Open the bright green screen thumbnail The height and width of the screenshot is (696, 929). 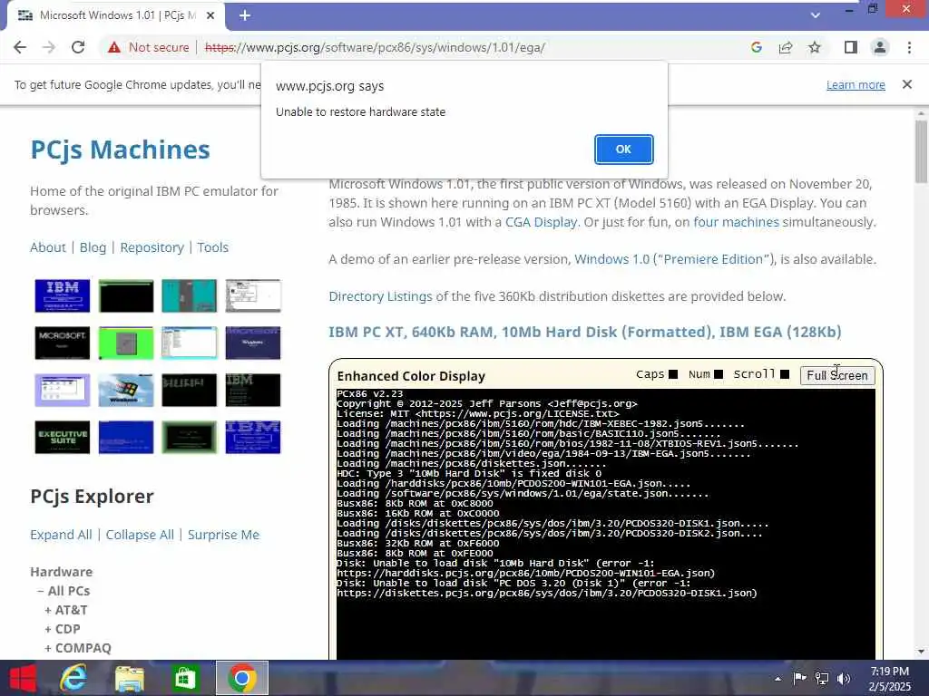(125, 343)
